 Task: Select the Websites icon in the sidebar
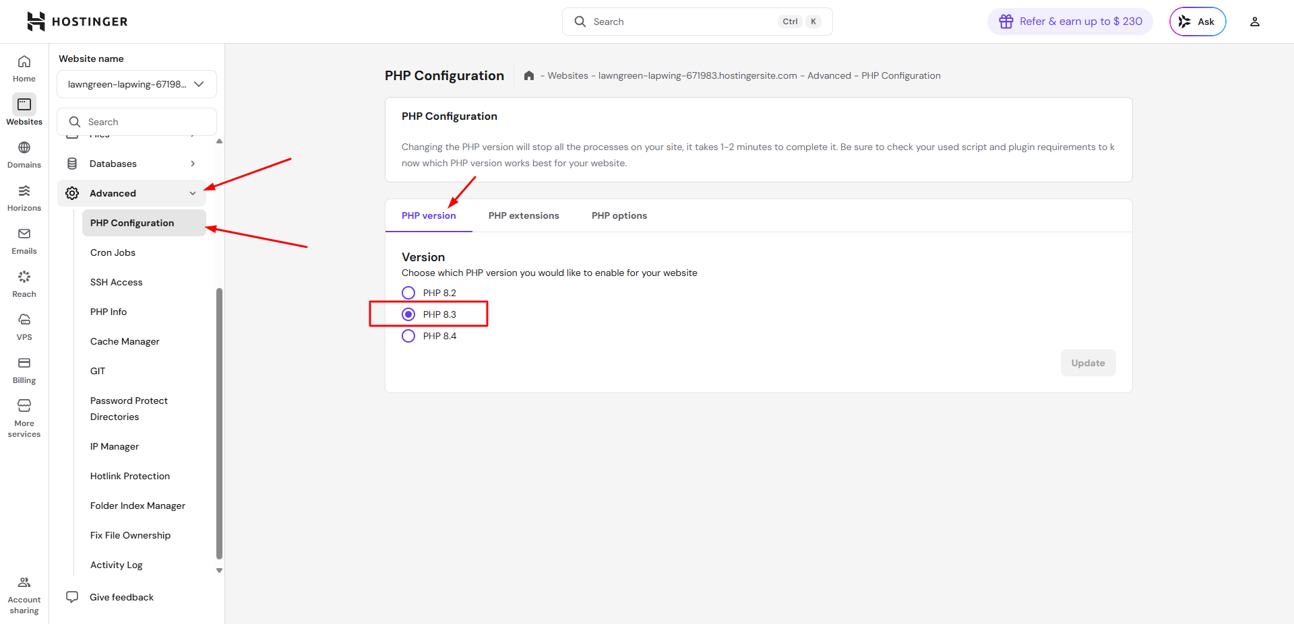click(x=24, y=110)
